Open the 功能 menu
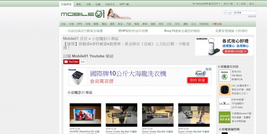The height and width of the screenshot is (134, 267). click(x=63, y=24)
